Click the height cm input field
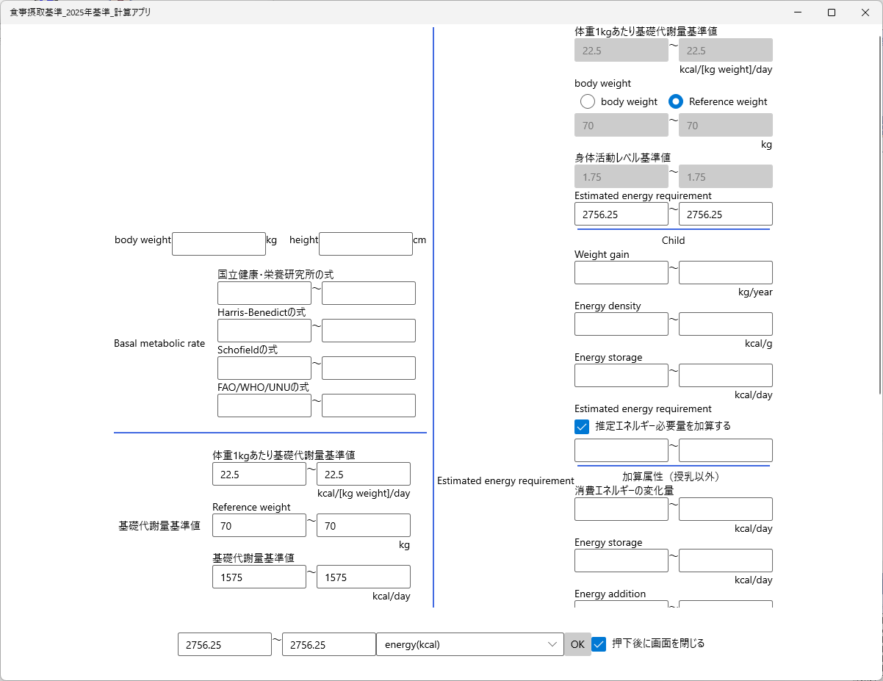 (x=366, y=244)
